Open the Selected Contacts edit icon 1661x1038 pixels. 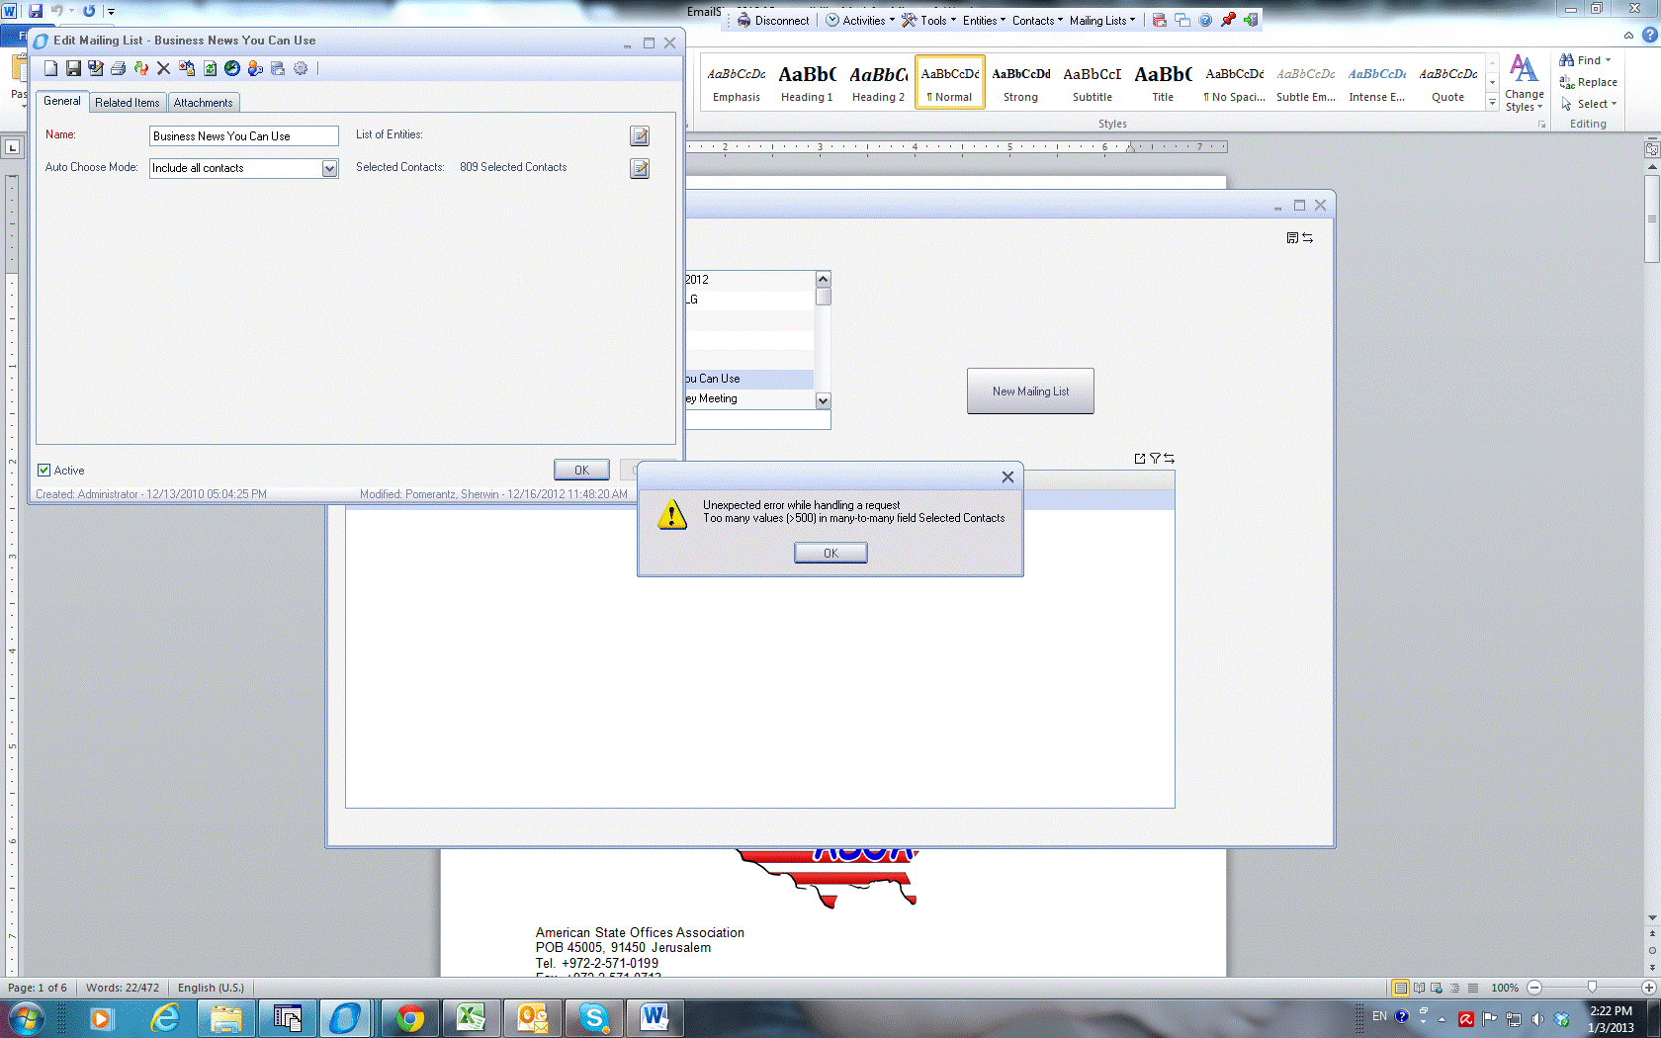[640, 168]
